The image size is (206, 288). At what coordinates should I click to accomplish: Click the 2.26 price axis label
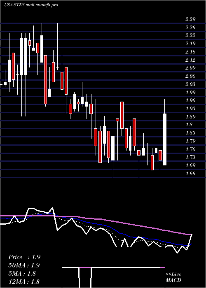pos(190,28)
